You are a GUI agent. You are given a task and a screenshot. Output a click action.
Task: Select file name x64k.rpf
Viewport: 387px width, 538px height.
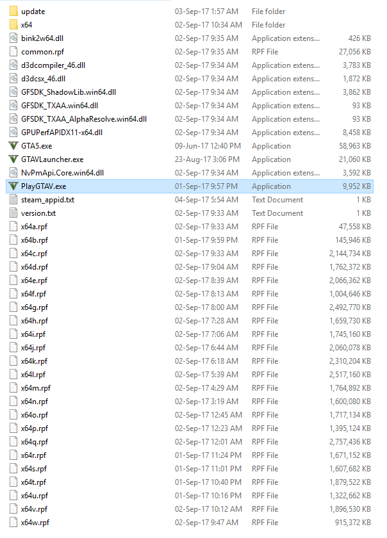[34, 361]
